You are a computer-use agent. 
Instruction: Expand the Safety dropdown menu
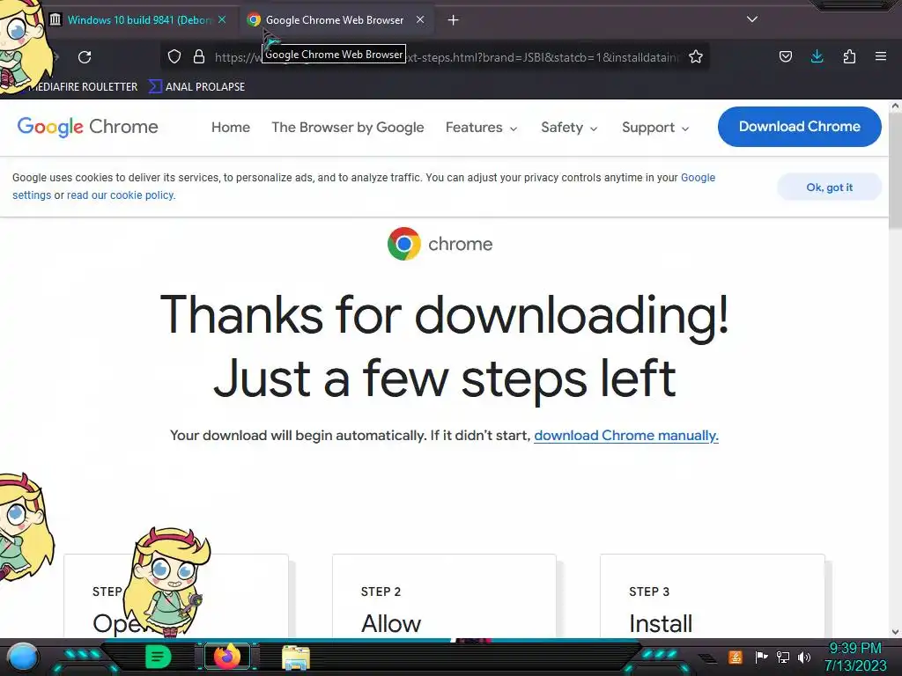point(569,127)
